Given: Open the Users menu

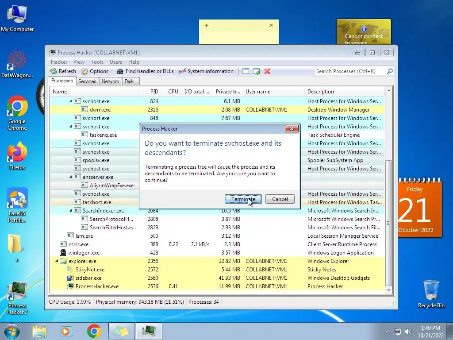Looking at the screenshot, I should click(116, 62).
